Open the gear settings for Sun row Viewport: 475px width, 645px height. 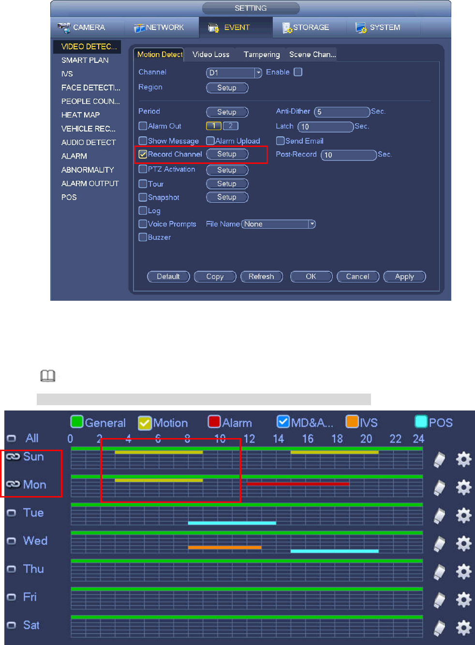[x=463, y=459]
